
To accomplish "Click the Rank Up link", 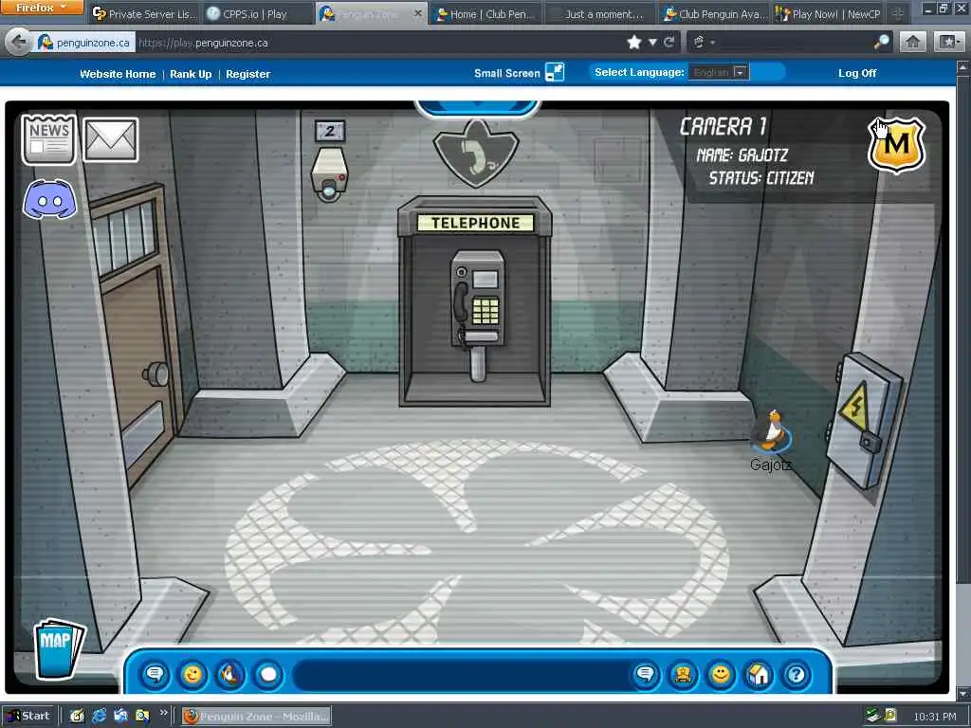I will click(191, 74).
